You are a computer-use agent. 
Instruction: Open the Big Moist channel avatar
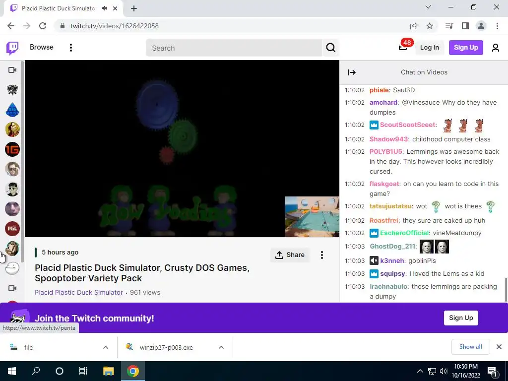pyautogui.click(x=12, y=110)
